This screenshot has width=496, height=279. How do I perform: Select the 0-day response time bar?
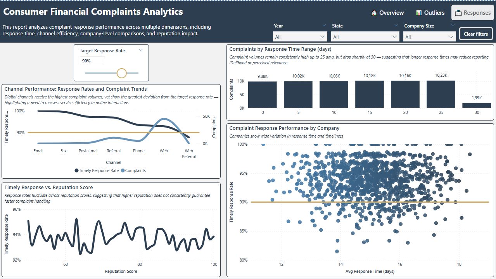263,95
